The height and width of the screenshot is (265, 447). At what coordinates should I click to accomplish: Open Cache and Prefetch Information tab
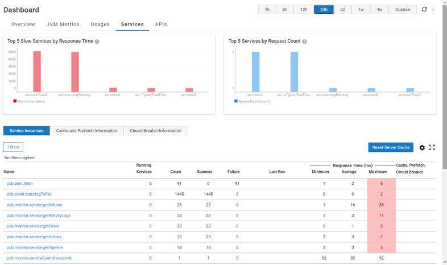(x=86, y=131)
